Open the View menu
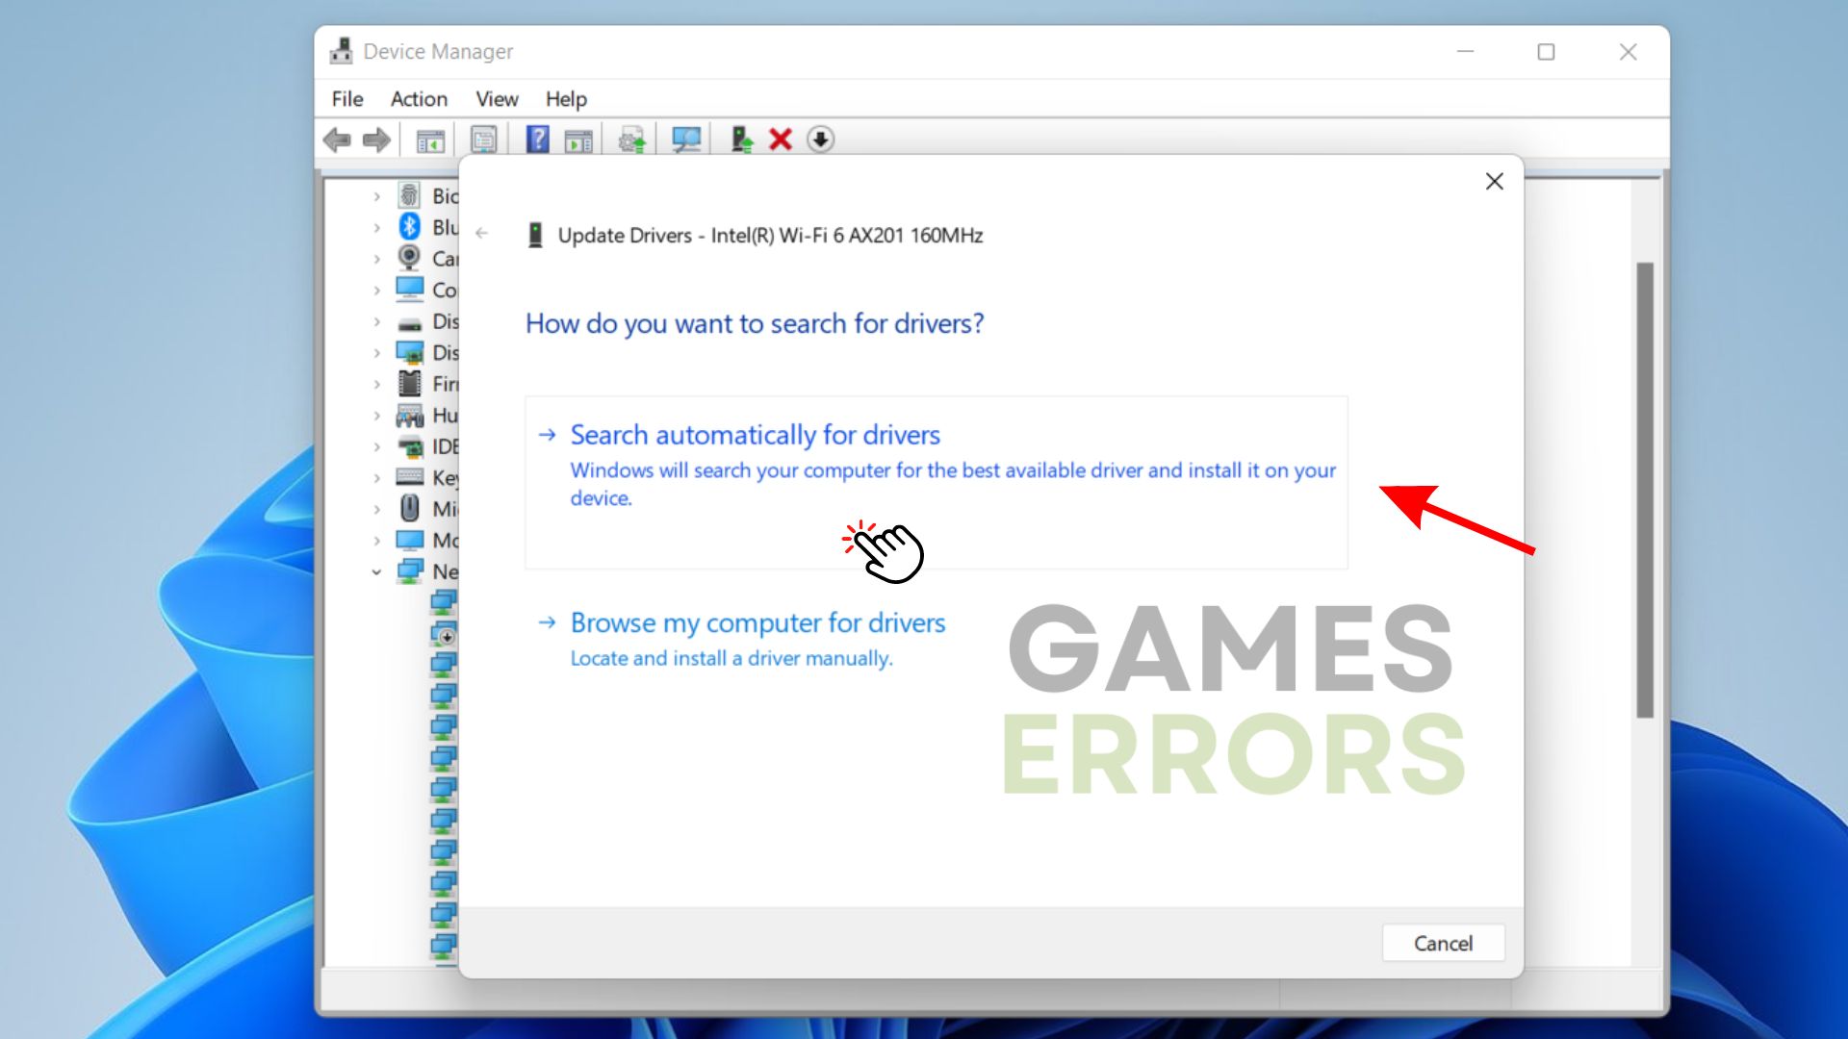The height and width of the screenshot is (1039, 1848). 497,99
